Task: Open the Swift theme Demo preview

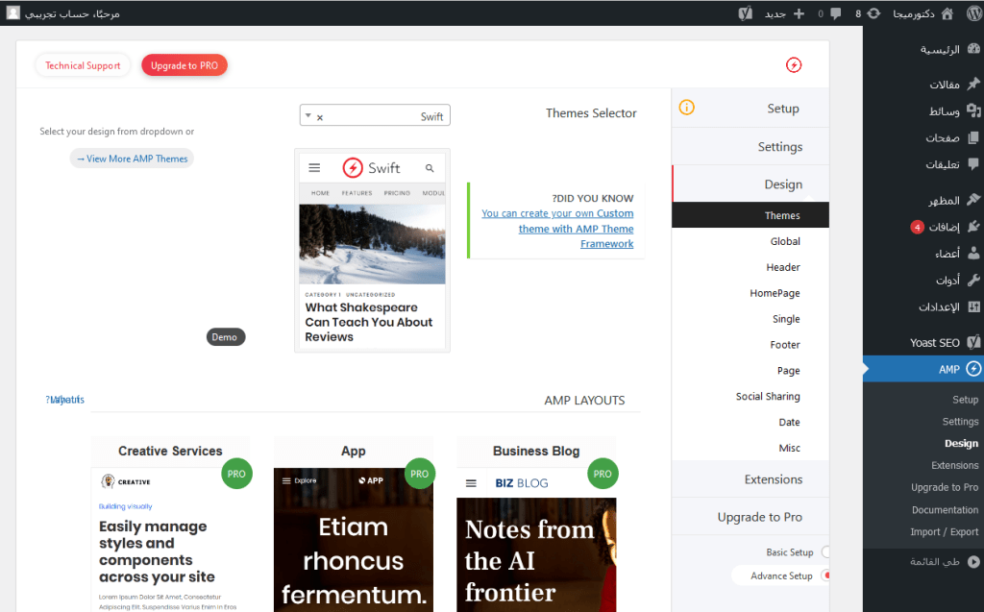Action: click(225, 336)
